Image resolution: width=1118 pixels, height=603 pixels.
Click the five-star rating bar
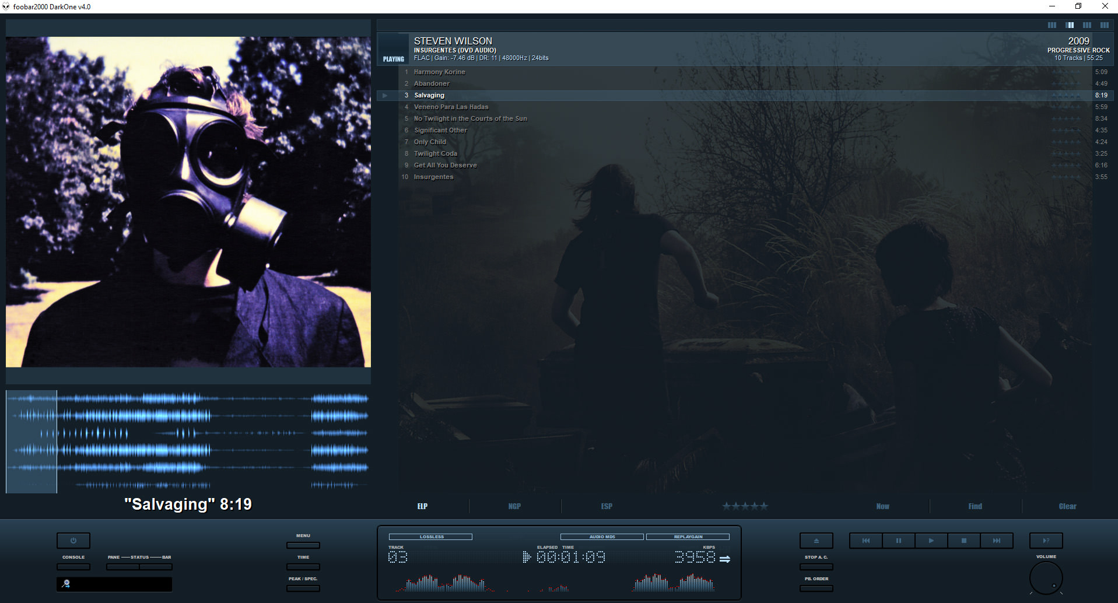(745, 506)
